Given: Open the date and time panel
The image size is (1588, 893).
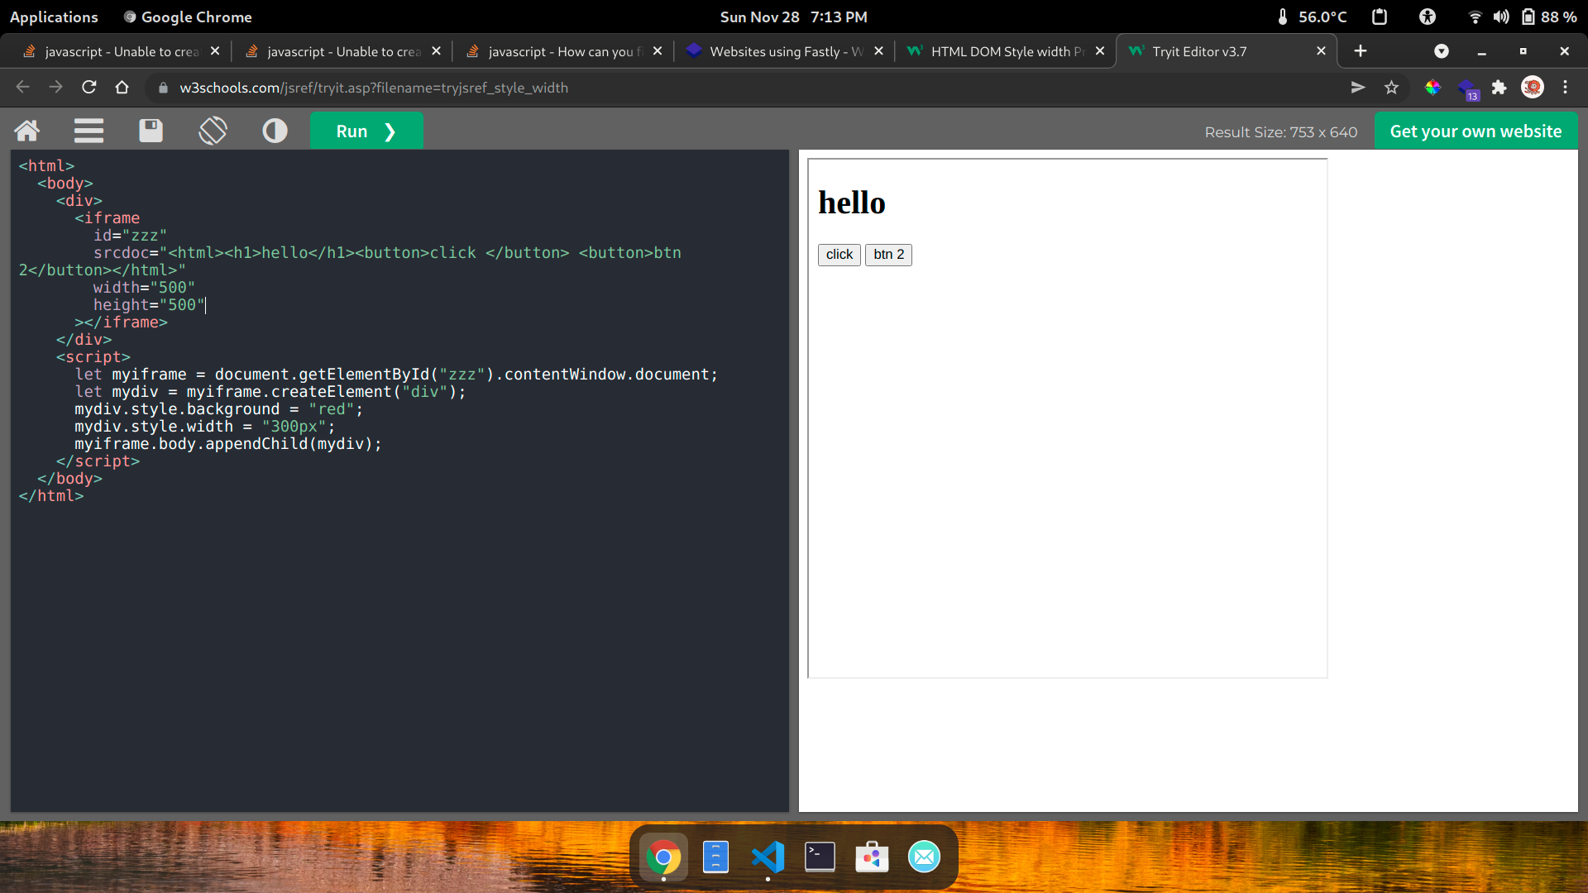Looking at the screenshot, I should (x=793, y=17).
